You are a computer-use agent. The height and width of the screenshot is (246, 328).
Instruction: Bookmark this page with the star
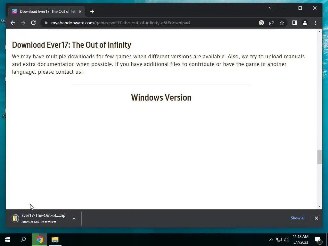pos(282,23)
